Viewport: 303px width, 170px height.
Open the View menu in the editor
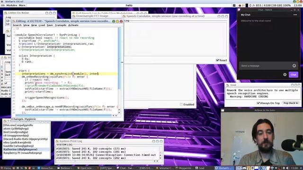pyautogui.click(x=26, y=25)
